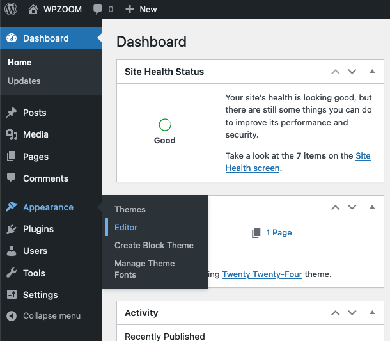Open the Tools menu
The height and width of the screenshot is (341, 390).
(34, 273)
